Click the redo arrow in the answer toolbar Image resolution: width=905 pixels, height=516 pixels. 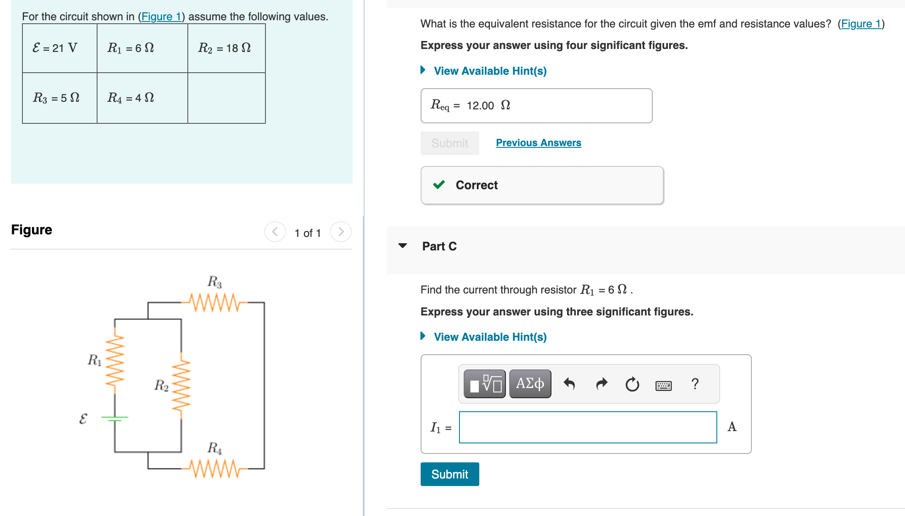[x=601, y=383]
